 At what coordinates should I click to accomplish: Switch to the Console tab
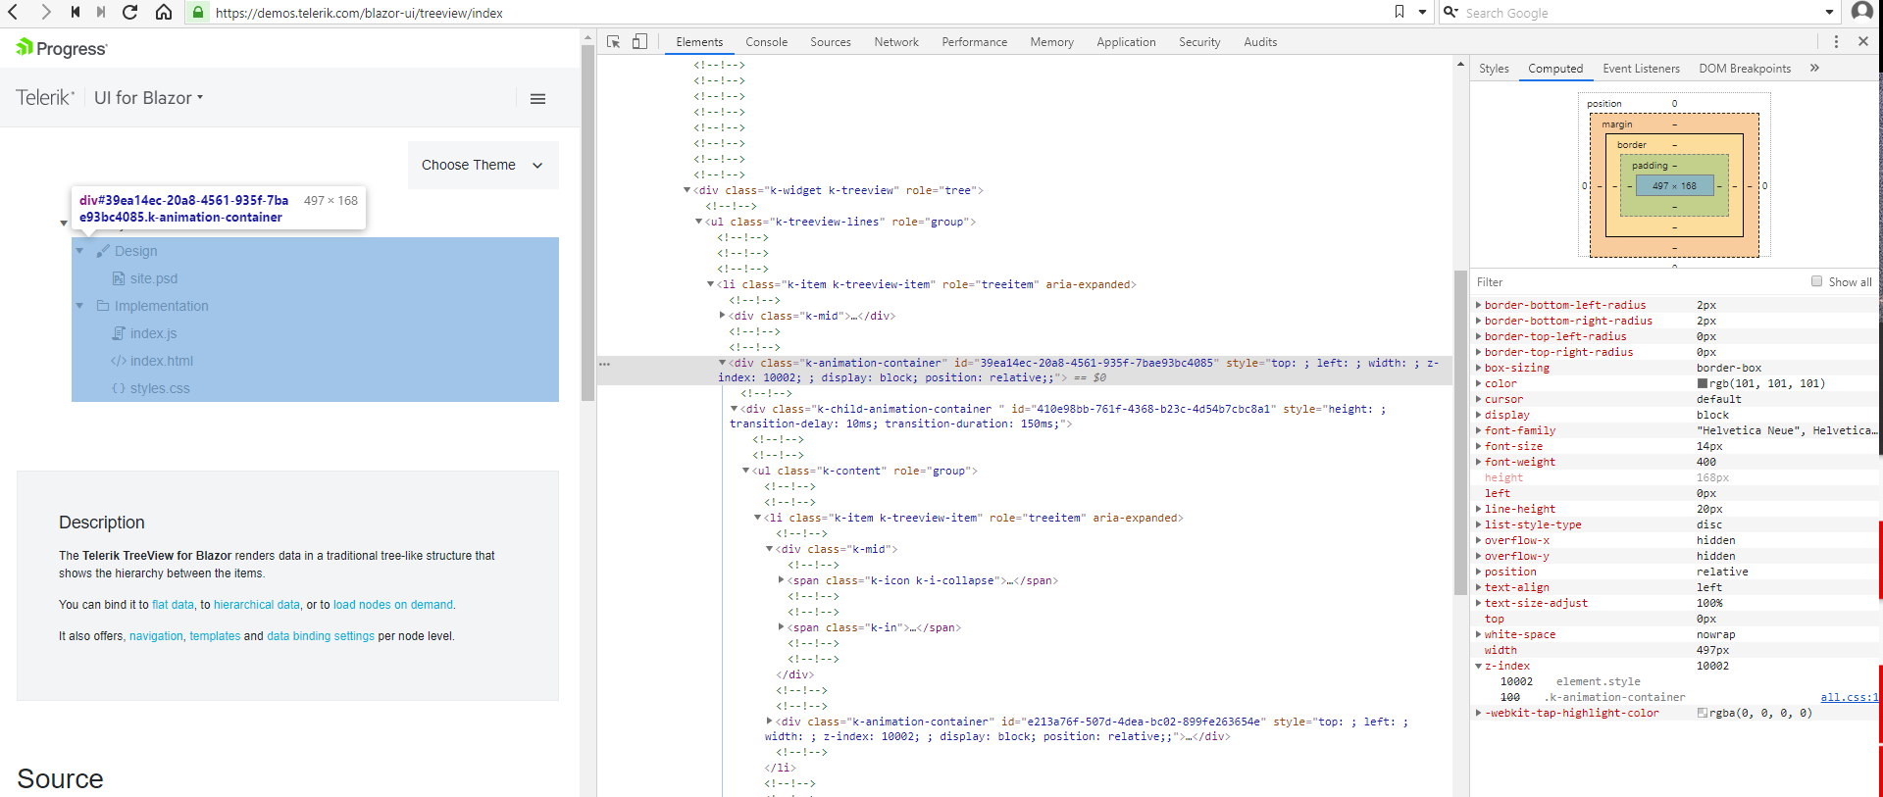(x=766, y=42)
